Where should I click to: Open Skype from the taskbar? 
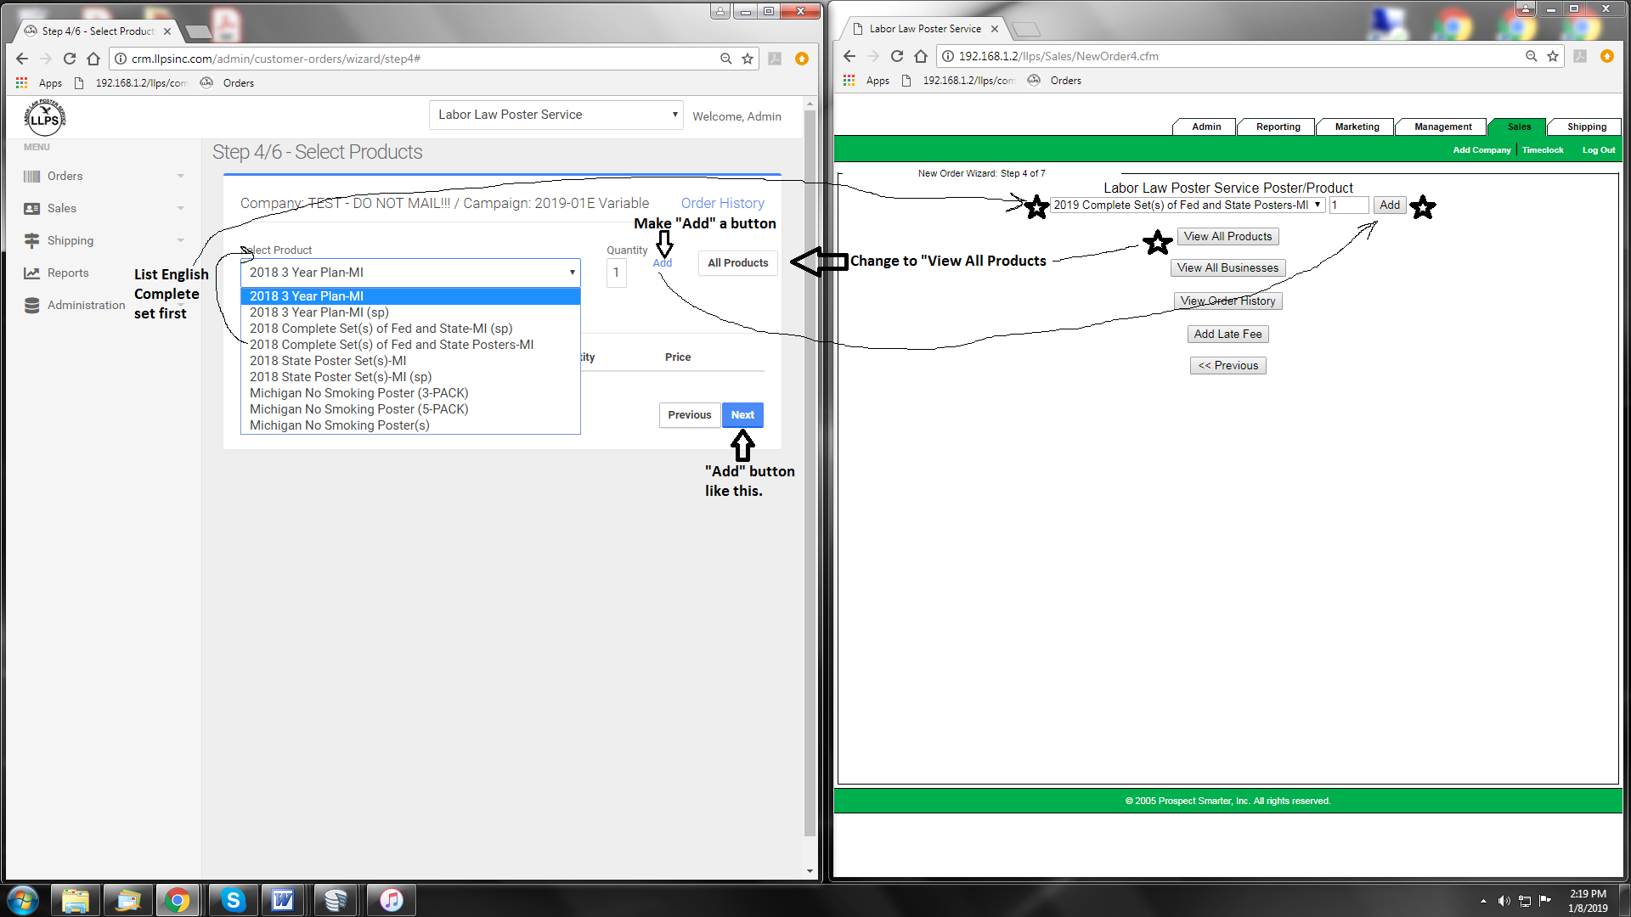[232, 900]
